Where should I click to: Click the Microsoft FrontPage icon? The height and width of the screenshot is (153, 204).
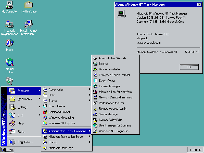pos(45,148)
